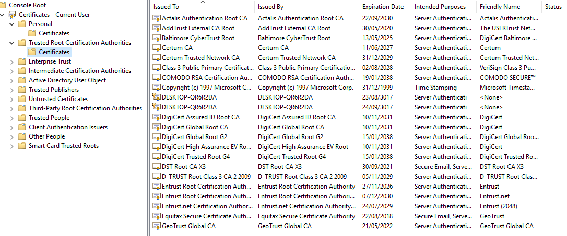Click the COMODO RSA Certification certificate icon
Screen dimensions: 567x236
pos(157,78)
